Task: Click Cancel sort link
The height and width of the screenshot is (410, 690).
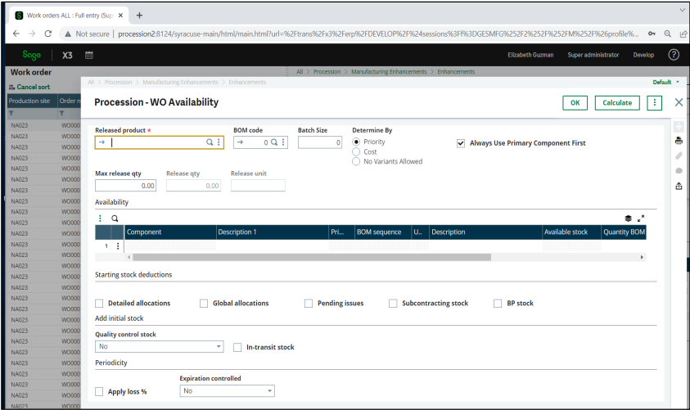Action: 29,87
